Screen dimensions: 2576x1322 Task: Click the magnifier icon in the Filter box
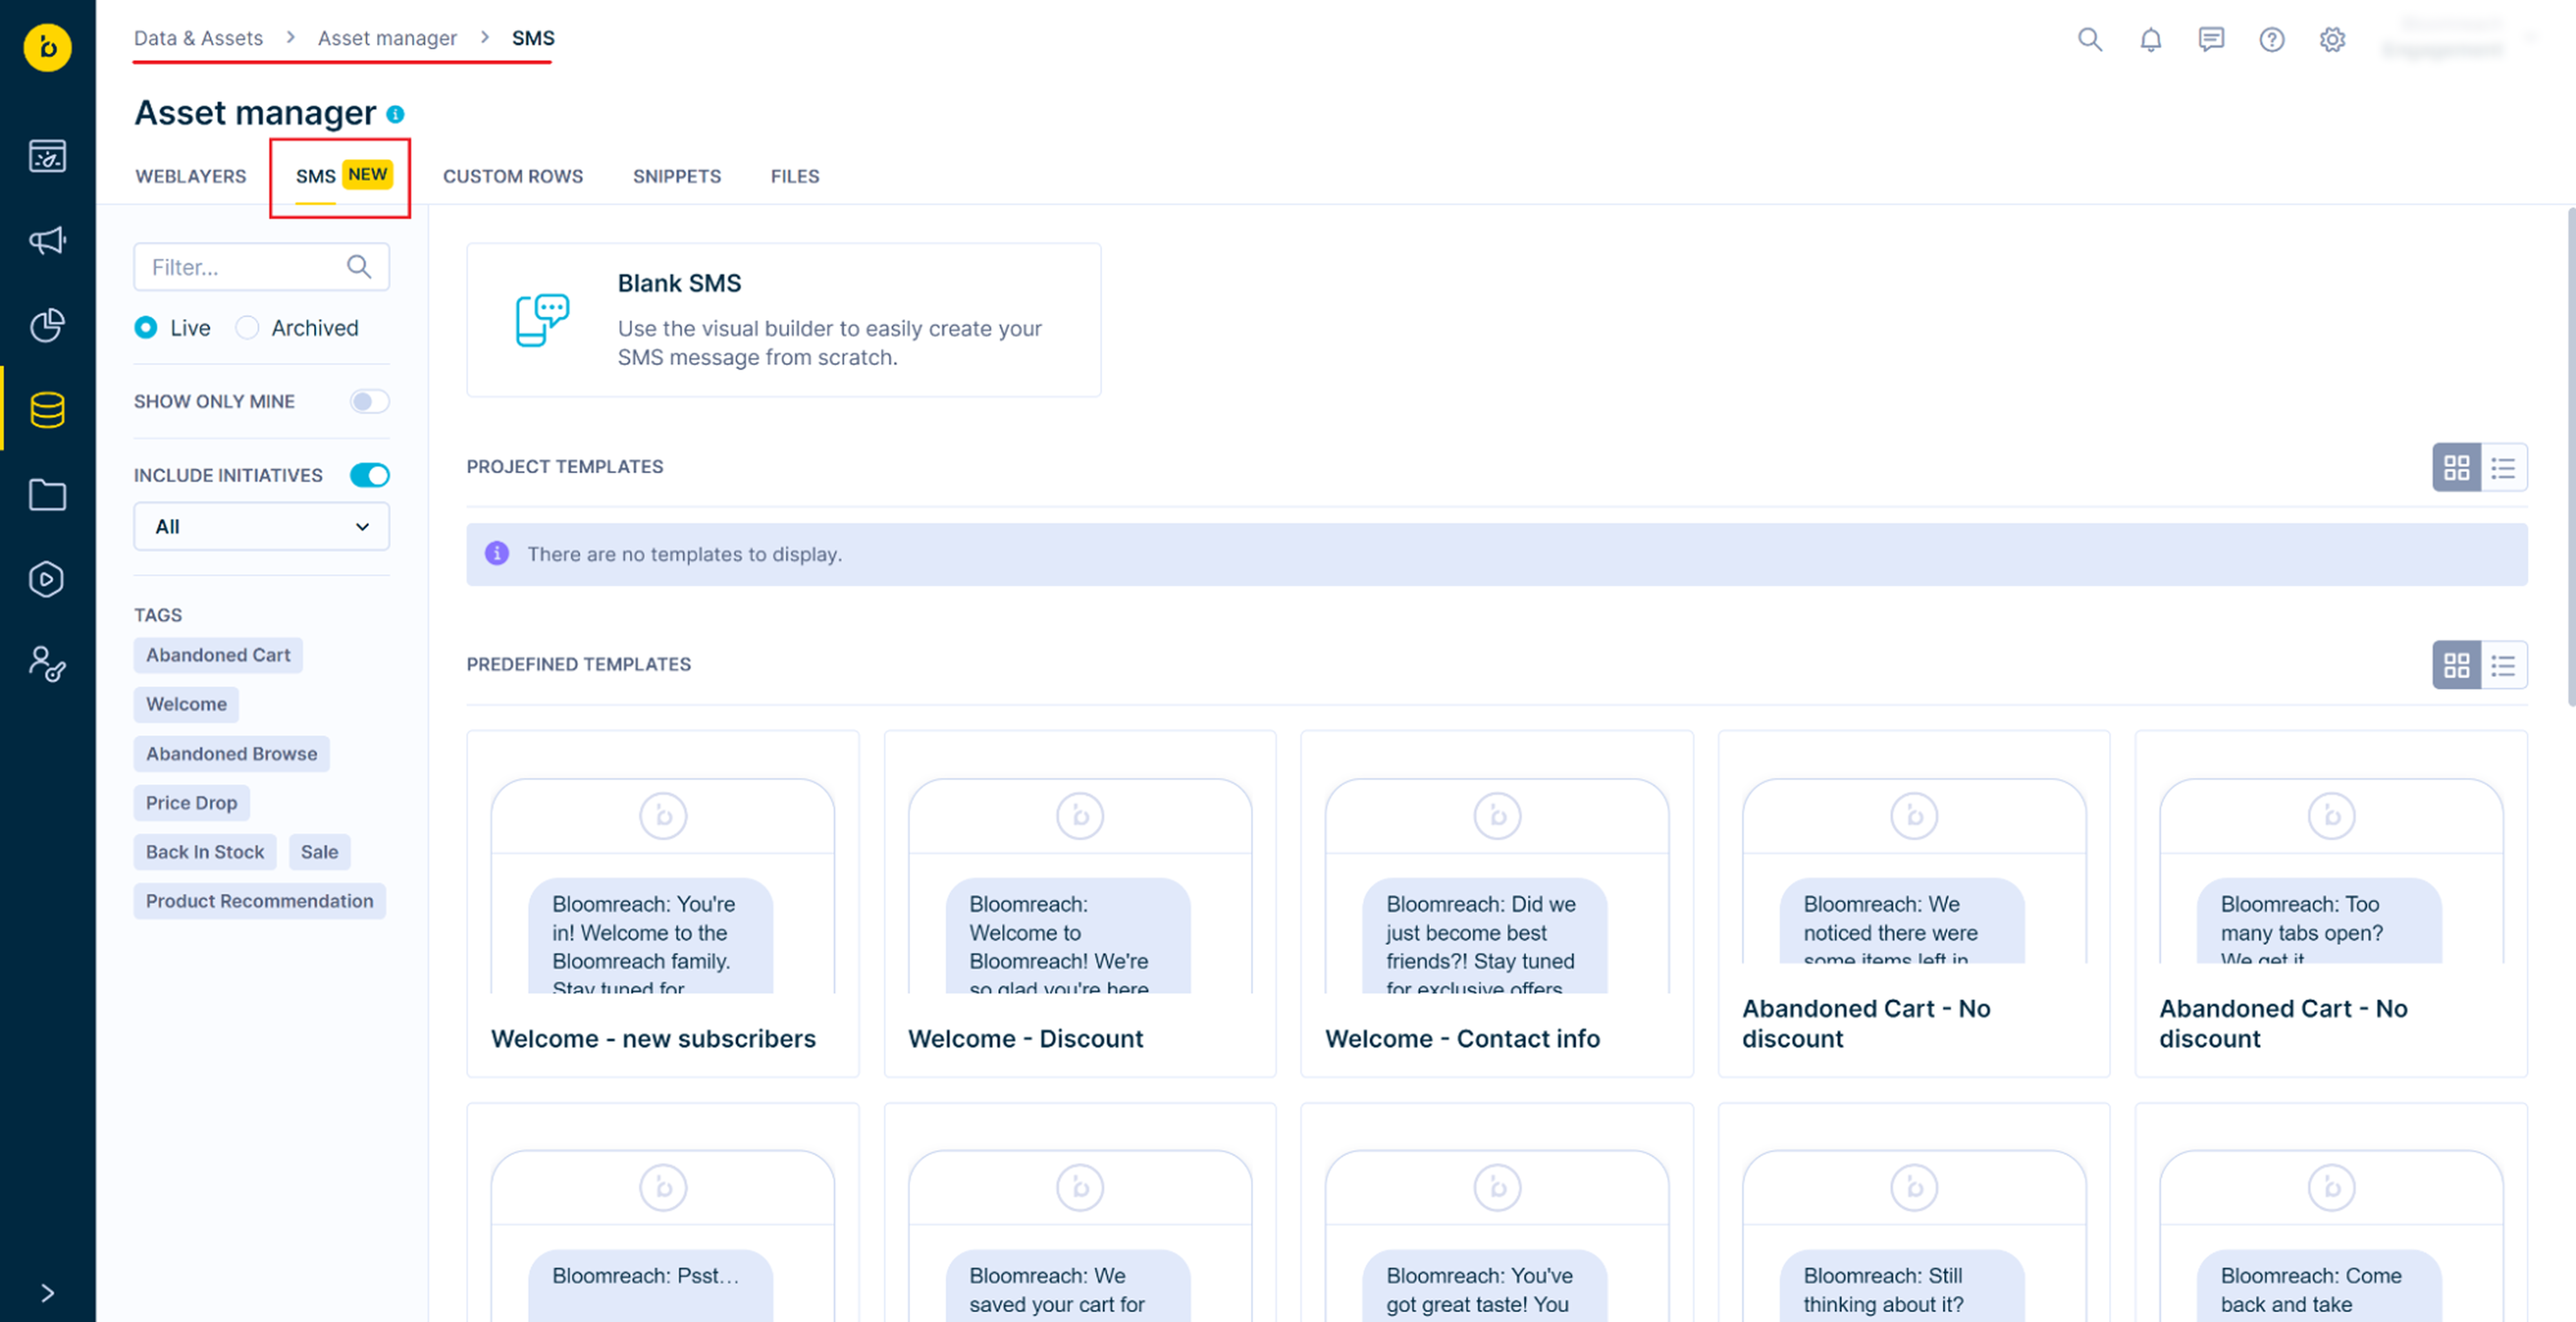point(359,267)
